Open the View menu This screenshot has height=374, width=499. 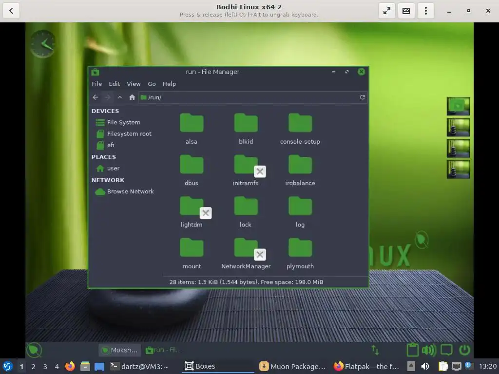tap(134, 84)
